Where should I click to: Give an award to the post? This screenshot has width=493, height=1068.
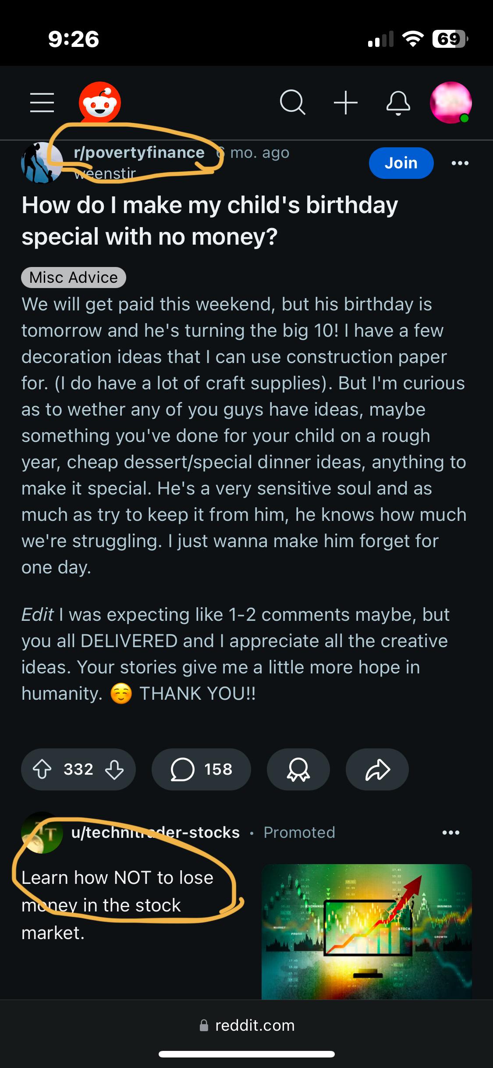click(x=298, y=769)
